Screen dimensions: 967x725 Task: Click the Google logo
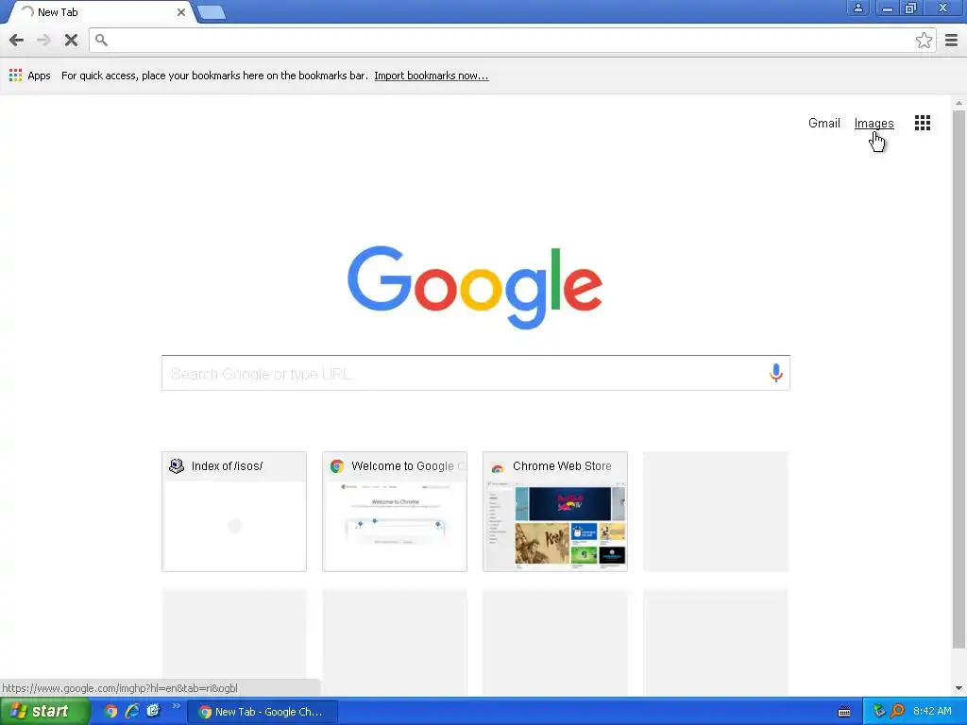[x=474, y=287]
